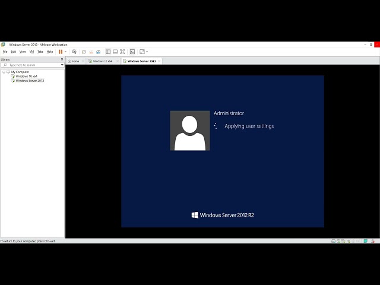Click the Applying user settings text
Screen dimensions: 380x285
tap(249, 126)
